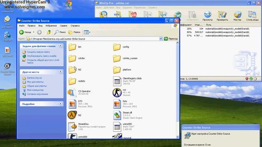Open the reslists folder
The height and width of the screenshot is (147, 262).
point(72,81)
